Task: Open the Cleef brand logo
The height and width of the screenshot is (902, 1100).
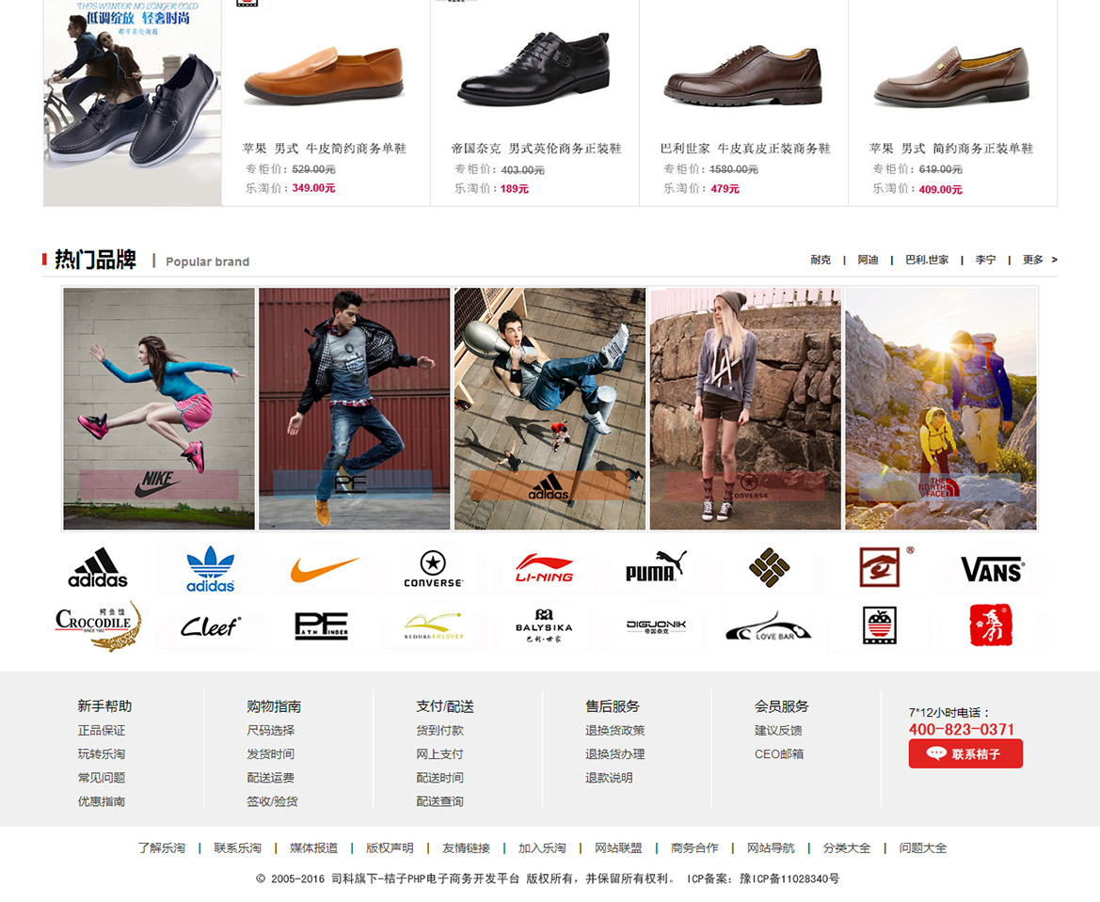Action: pyautogui.click(x=211, y=626)
